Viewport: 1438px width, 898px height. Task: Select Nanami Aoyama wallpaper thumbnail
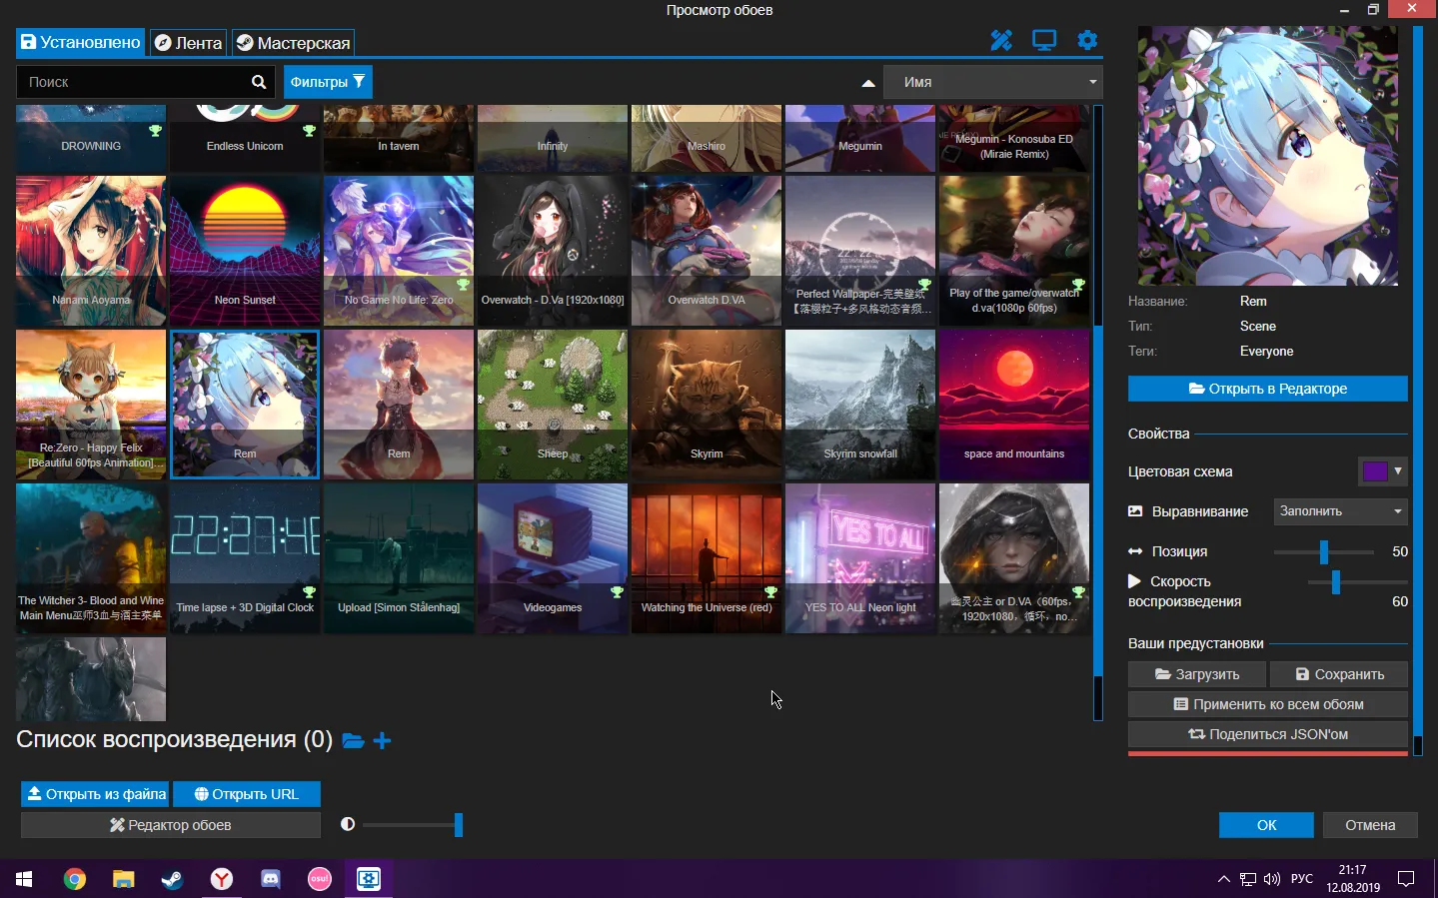click(x=91, y=251)
